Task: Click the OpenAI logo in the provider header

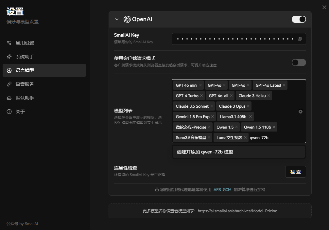Action: (127, 19)
